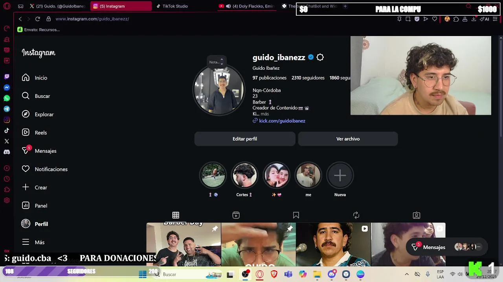The image size is (503, 282).
Task: Click the 97 publicaciones count
Action: click(x=270, y=78)
